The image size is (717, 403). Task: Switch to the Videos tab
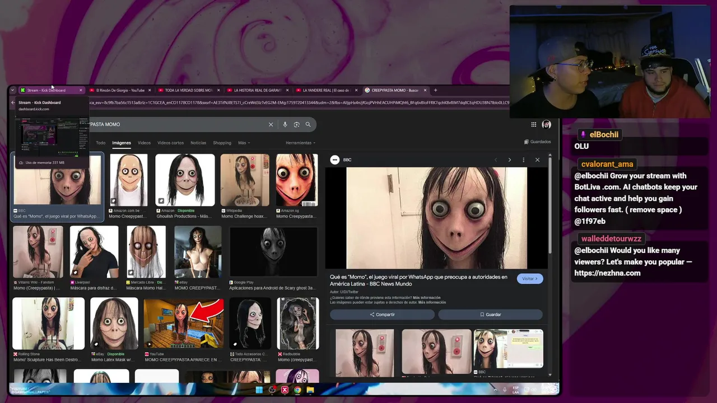coord(144,143)
